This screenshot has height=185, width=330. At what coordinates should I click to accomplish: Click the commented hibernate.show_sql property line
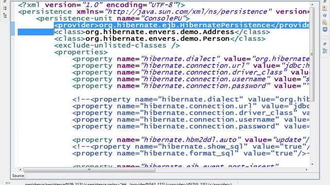pos(191,146)
